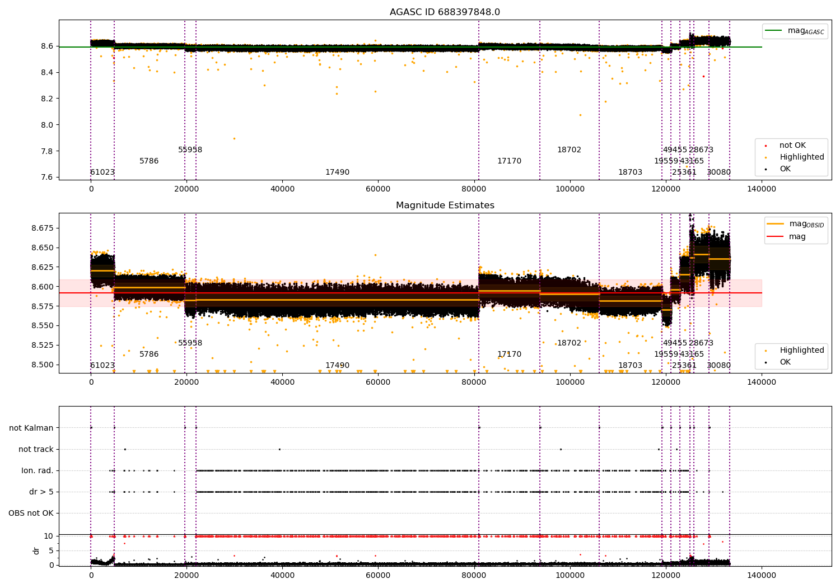This screenshot has width=840, height=588.
Task: Click x-axis tick 60000 under the top plot
Action: [378, 189]
